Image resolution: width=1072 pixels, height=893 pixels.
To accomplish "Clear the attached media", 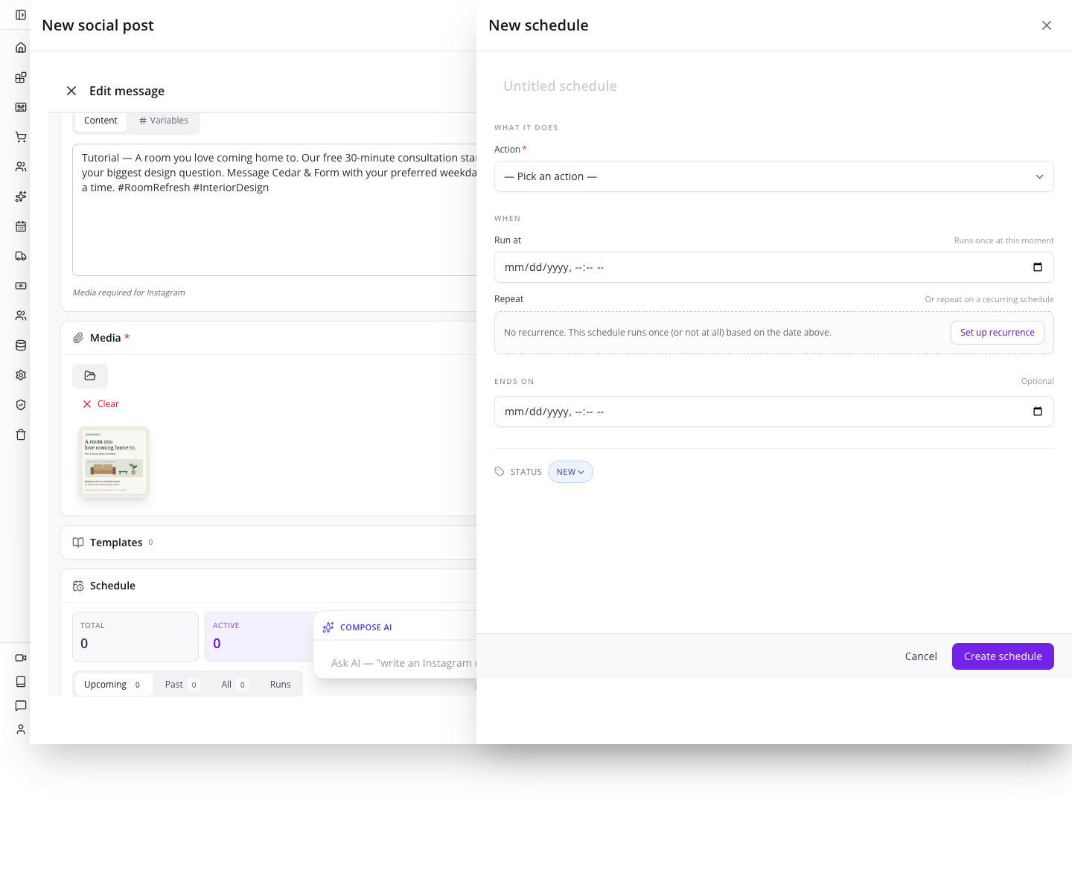I will coord(100,404).
